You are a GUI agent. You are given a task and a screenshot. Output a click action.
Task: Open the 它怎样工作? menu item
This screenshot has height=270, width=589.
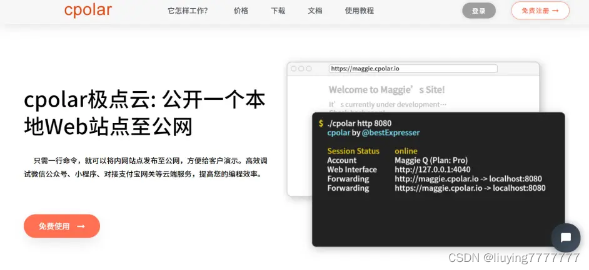tap(188, 11)
